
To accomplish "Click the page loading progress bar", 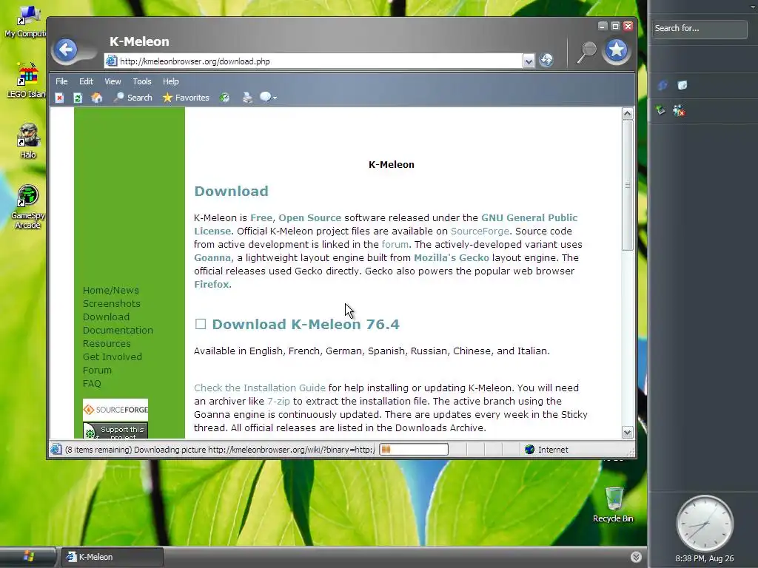I will pos(414,450).
